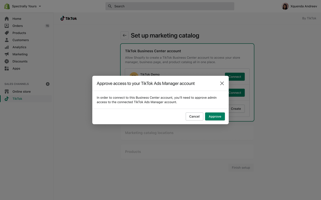Click the dialog title about Ads Manager access
The width and height of the screenshot is (321, 200).
(x=146, y=83)
